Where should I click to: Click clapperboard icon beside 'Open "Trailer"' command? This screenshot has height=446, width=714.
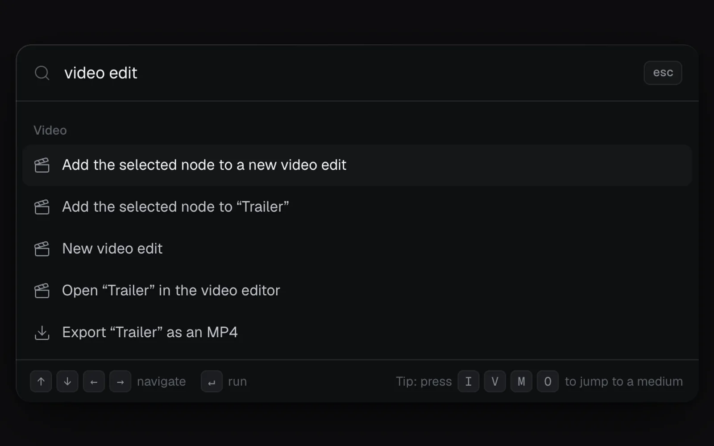pyautogui.click(x=42, y=291)
